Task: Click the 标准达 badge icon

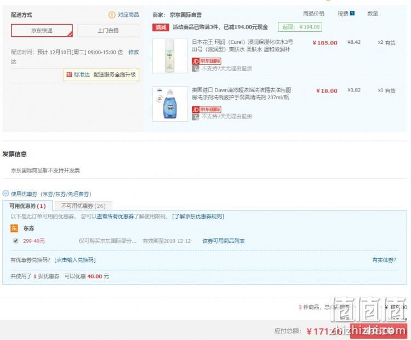Action: click(69, 75)
